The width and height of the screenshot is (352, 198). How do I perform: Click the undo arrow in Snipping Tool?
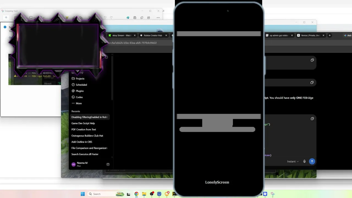point(105,18)
